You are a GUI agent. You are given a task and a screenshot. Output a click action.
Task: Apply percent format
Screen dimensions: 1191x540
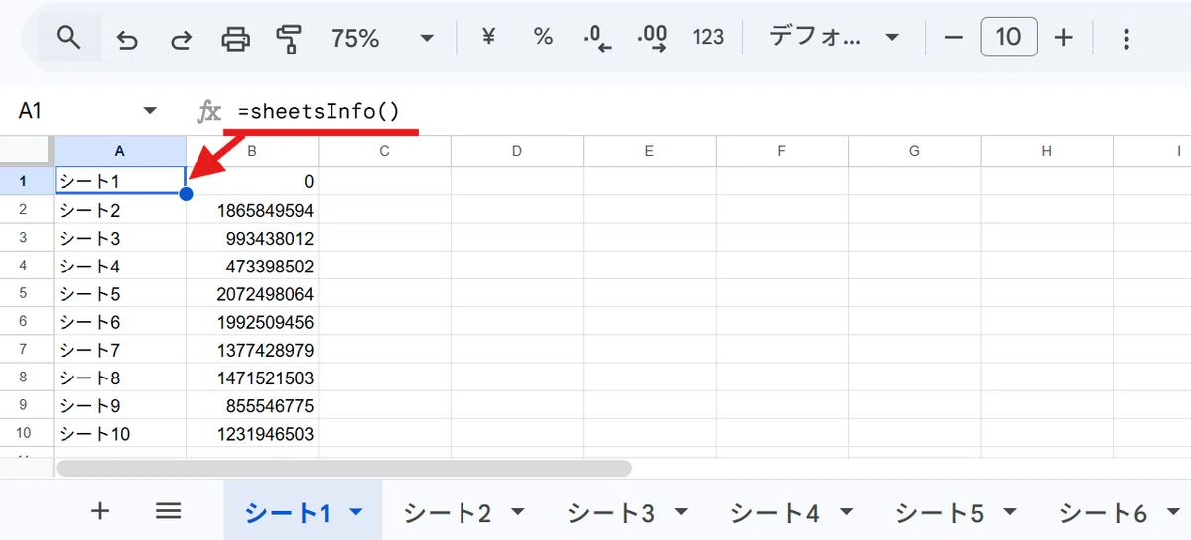click(543, 38)
